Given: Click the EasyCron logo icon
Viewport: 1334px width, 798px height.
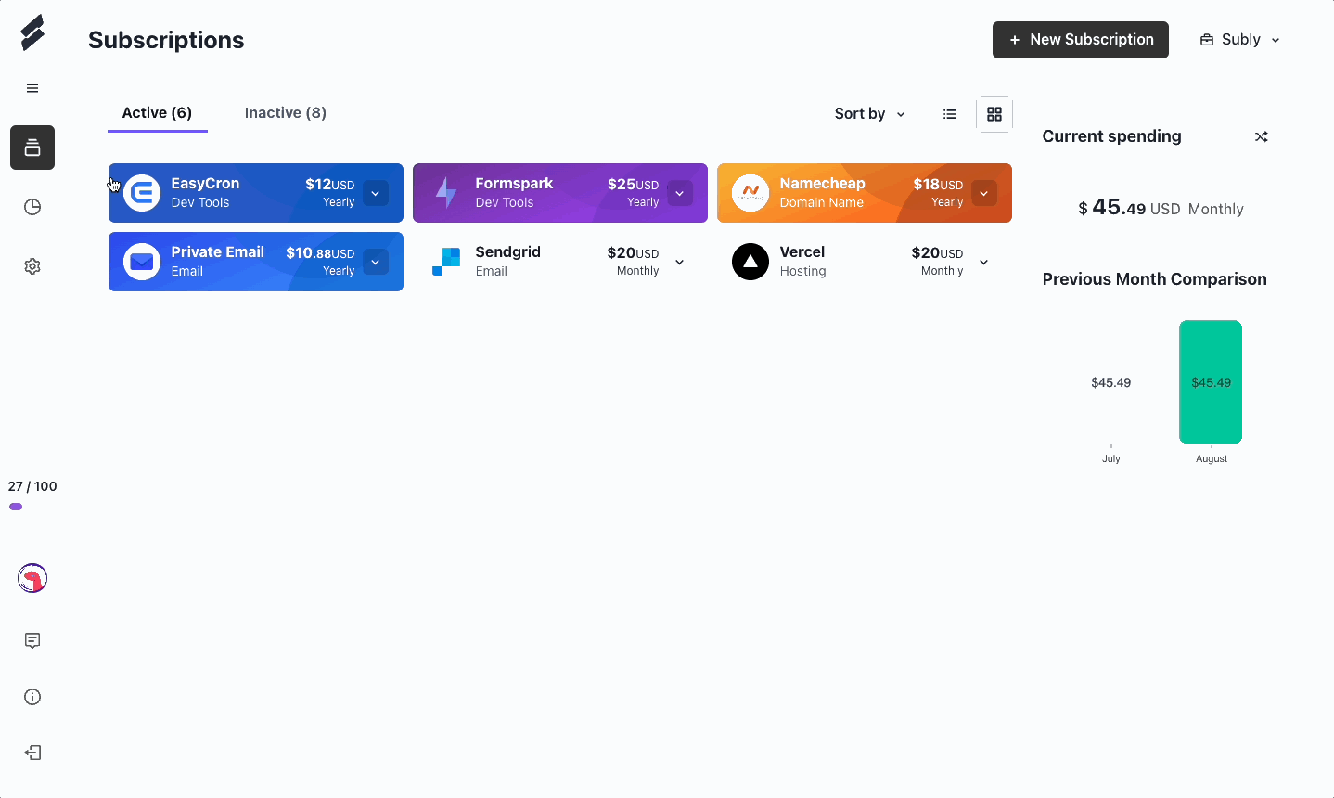Looking at the screenshot, I should (x=142, y=193).
